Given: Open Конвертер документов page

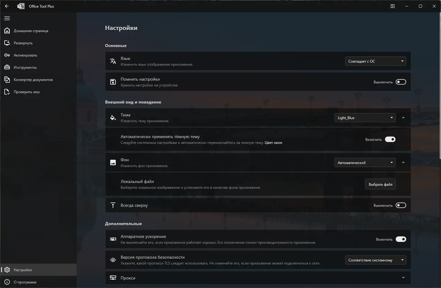Looking at the screenshot, I should tap(38, 79).
